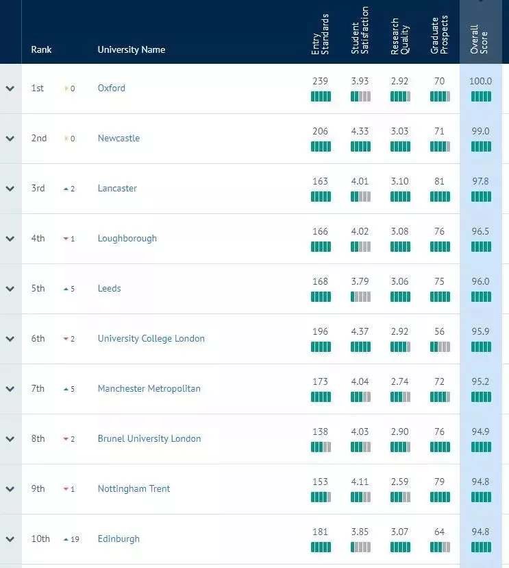Click Manchester Metropolitan's entry standards value 173

(x=321, y=381)
